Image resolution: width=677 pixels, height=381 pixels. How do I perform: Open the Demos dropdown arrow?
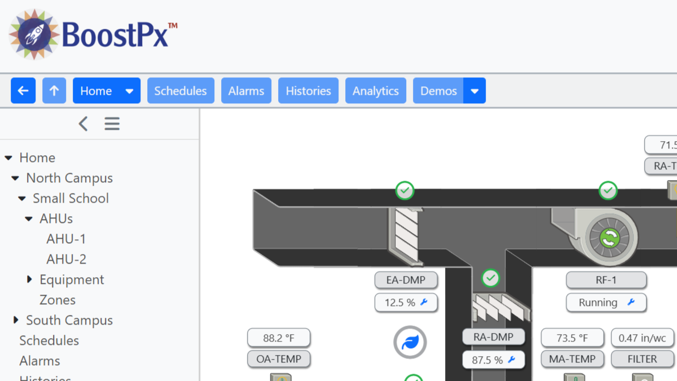(x=474, y=91)
